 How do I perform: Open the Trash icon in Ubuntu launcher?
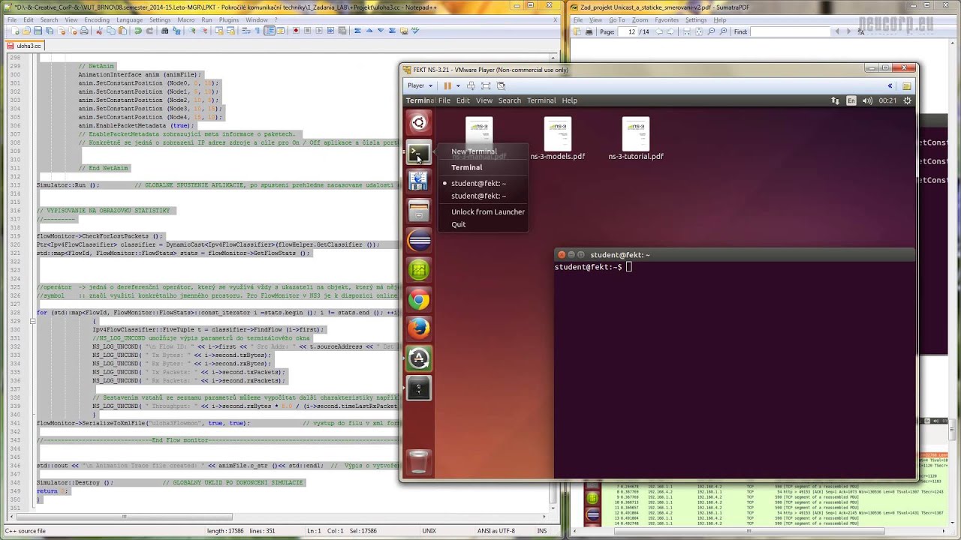click(x=419, y=461)
